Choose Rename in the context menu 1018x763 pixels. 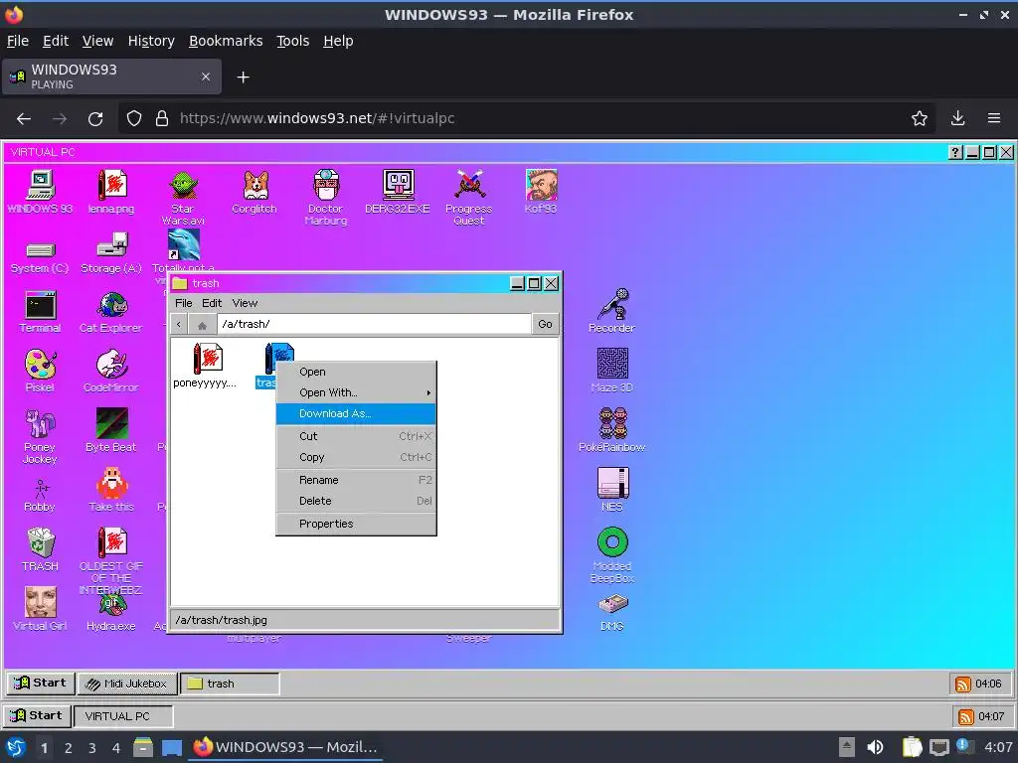tap(356, 480)
